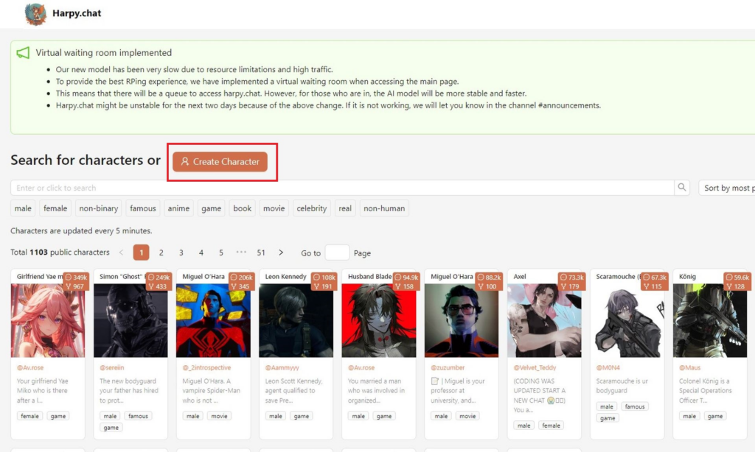Switch to page 3

(x=181, y=253)
